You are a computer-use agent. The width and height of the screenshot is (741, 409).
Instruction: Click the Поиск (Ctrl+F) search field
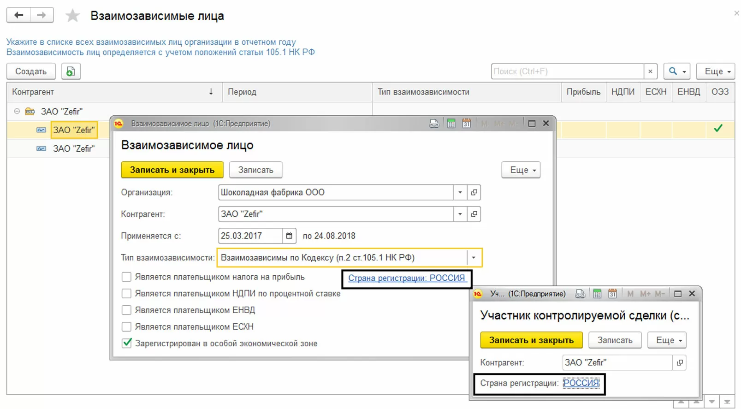[x=567, y=71]
